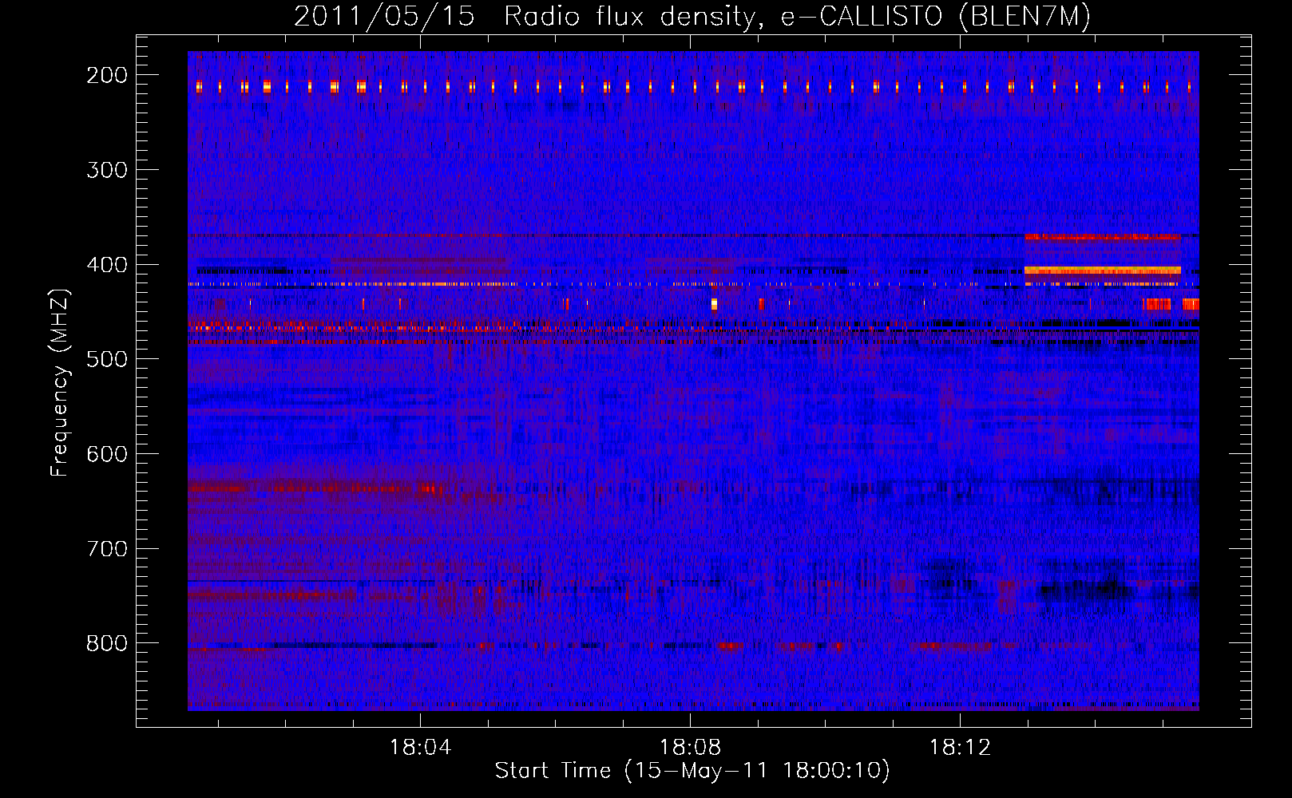The image size is (1292, 798).
Task: Click the 18:04 time tick label
Action: [420, 748]
